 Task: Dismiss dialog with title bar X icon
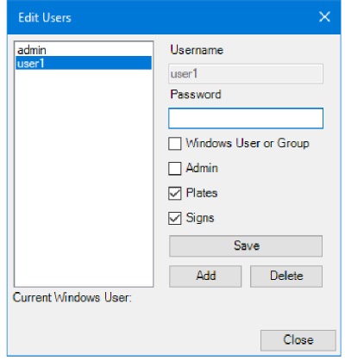tap(324, 17)
